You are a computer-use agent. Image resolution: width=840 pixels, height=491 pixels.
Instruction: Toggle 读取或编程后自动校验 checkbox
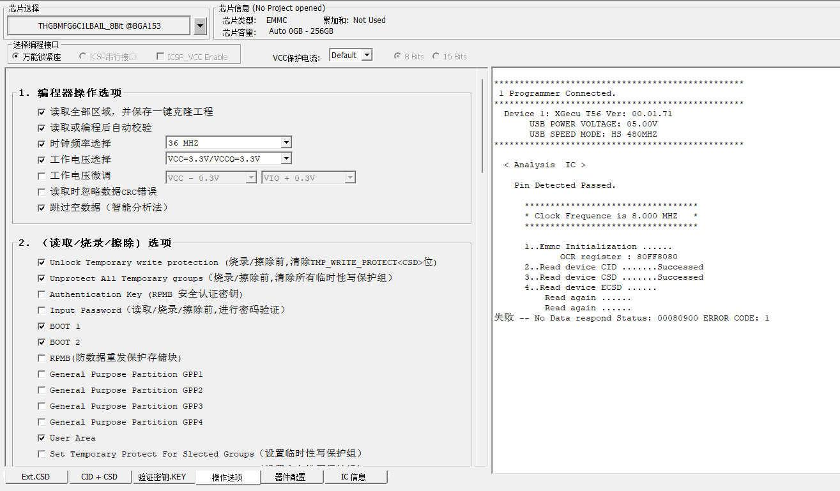[x=42, y=128]
